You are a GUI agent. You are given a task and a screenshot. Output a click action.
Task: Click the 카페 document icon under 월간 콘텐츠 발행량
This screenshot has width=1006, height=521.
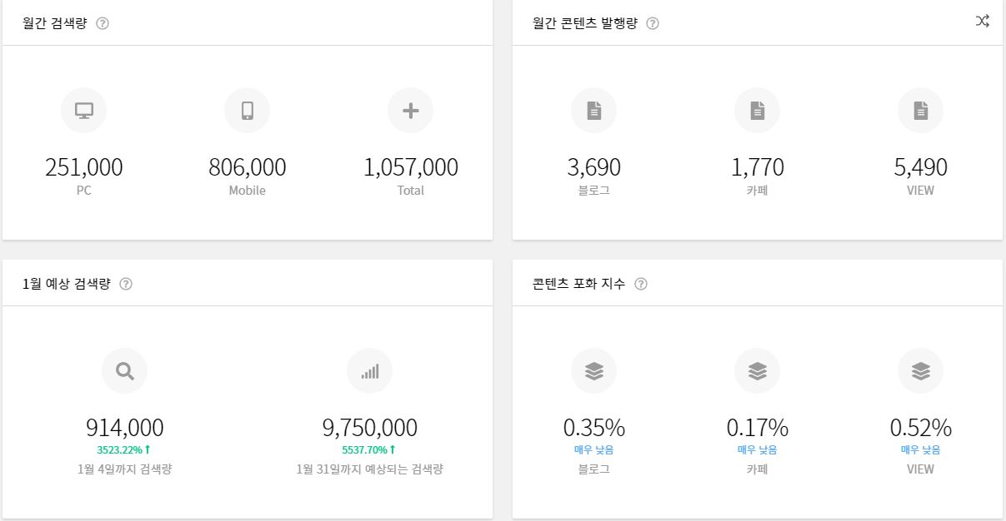(757, 111)
